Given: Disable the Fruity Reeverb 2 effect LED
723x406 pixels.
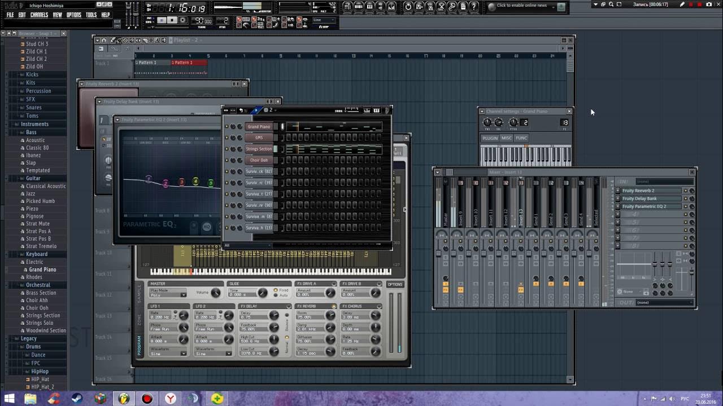Looking at the screenshot, I should [686, 191].
